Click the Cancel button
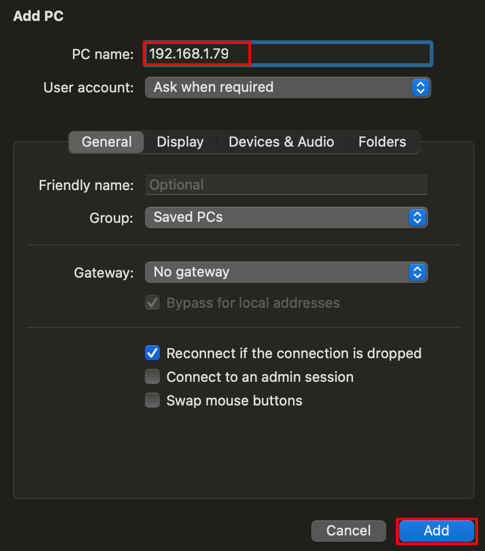 [x=348, y=531]
